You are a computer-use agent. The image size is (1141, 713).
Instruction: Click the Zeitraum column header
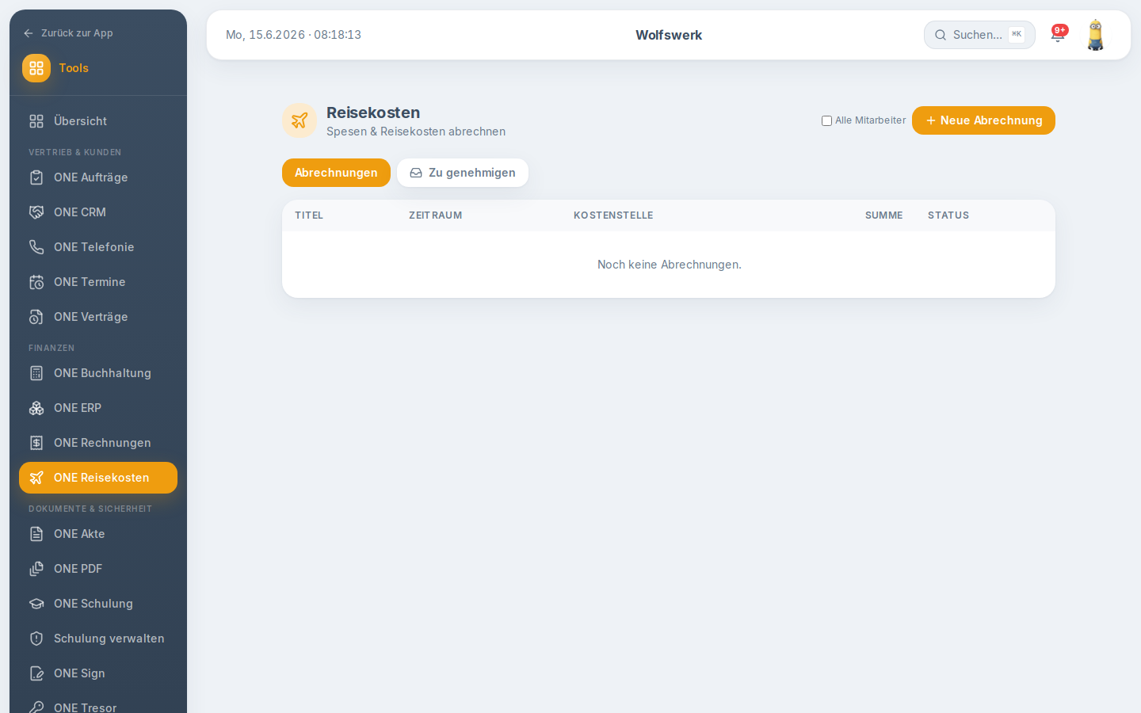pos(435,215)
